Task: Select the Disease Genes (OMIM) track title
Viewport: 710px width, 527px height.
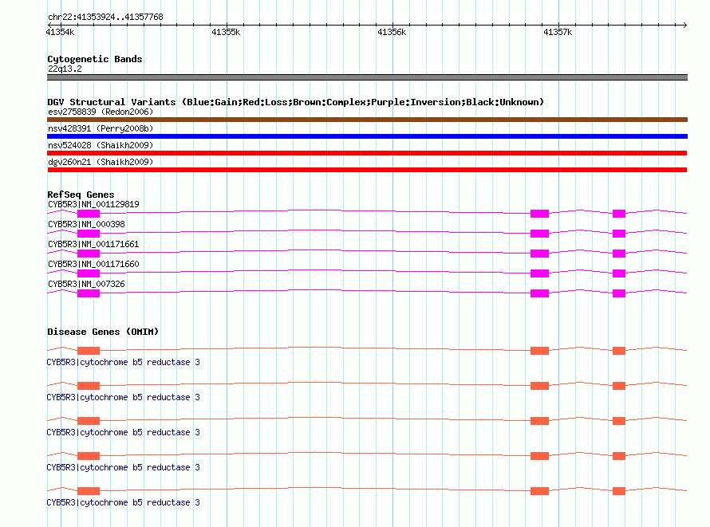Action: coord(103,332)
